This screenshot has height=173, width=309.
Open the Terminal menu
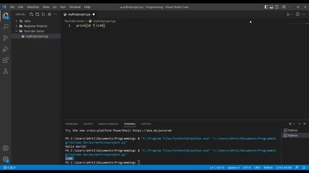75,7
